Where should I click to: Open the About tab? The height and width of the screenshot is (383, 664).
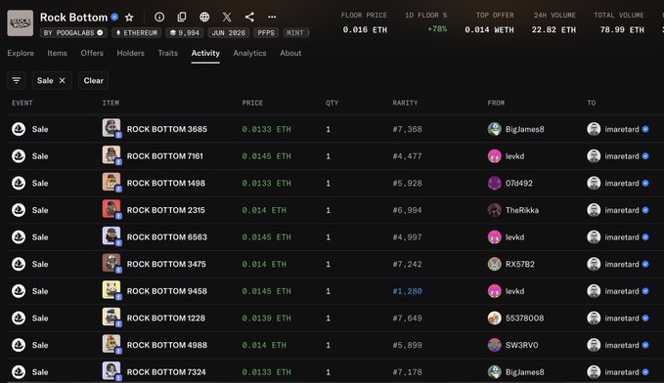coord(290,54)
